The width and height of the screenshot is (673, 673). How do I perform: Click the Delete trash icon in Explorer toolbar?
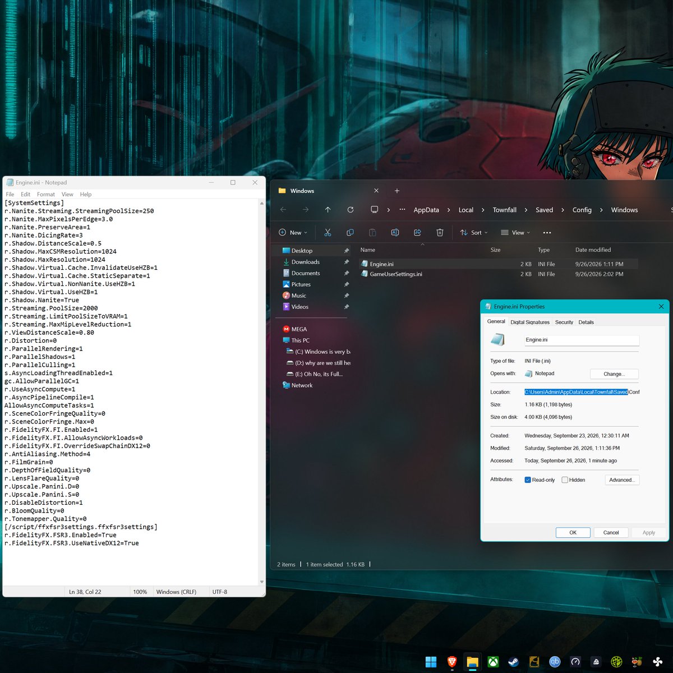pyautogui.click(x=440, y=232)
